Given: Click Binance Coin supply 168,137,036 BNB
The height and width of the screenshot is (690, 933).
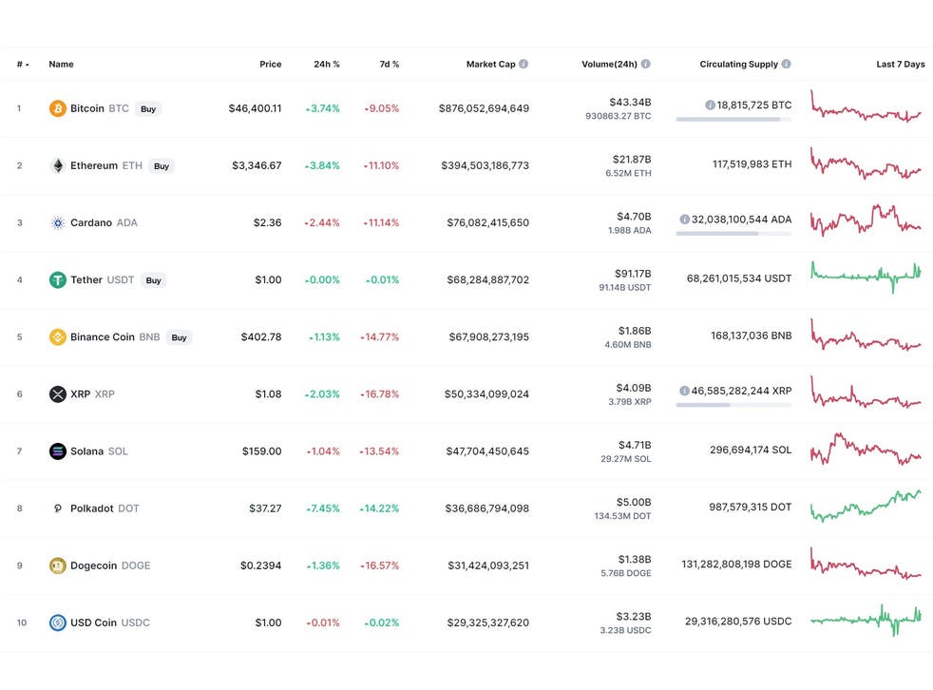Looking at the screenshot, I should coord(751,335).
